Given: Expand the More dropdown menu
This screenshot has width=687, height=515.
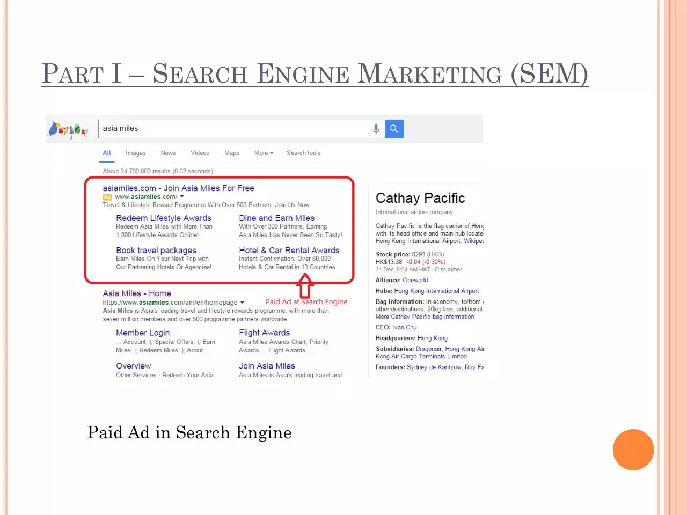Looking at the screenshot, I should [x=264, y=153].
